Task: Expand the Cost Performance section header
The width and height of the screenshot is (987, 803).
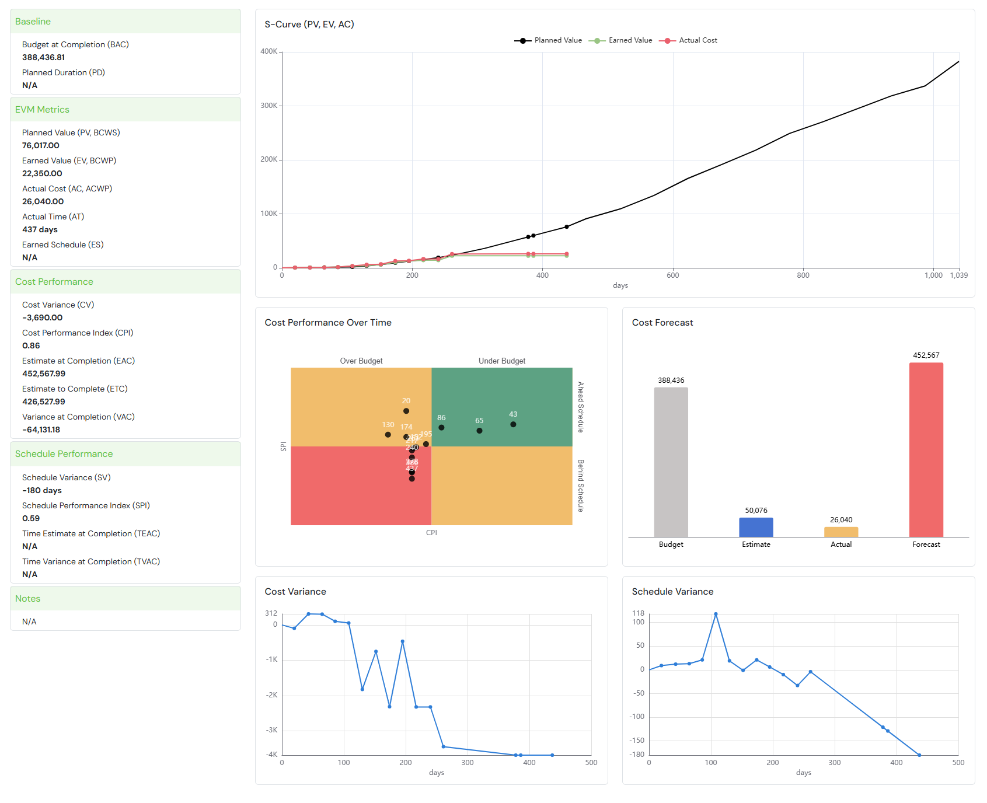Action: [125, 282]
